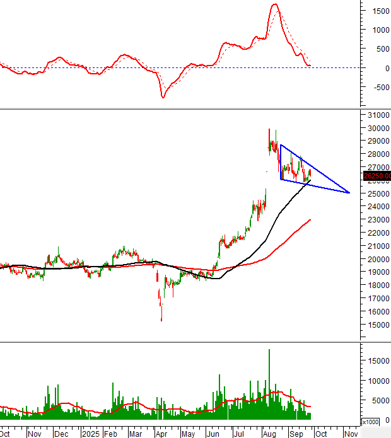The image size is (391, 438).
Task: Click the highest peak of the red oscillator line
Action: tap(274, 5)
